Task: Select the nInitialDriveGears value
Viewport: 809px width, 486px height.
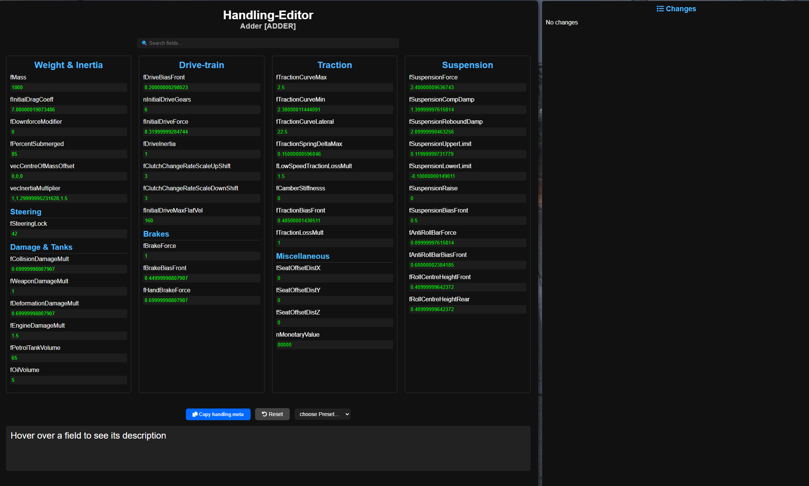Action: 201,109
